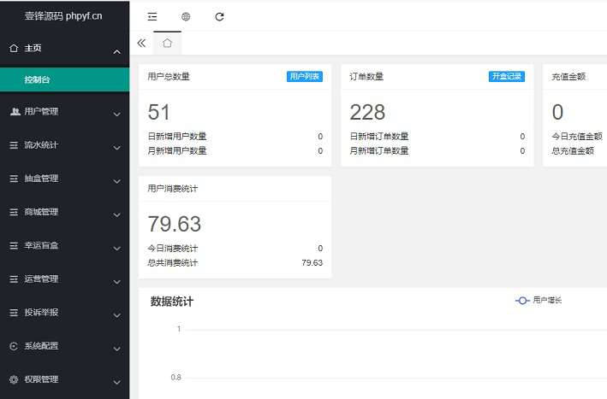
Task: Click the 开盒记录 badge button
Action: [507, 76]
